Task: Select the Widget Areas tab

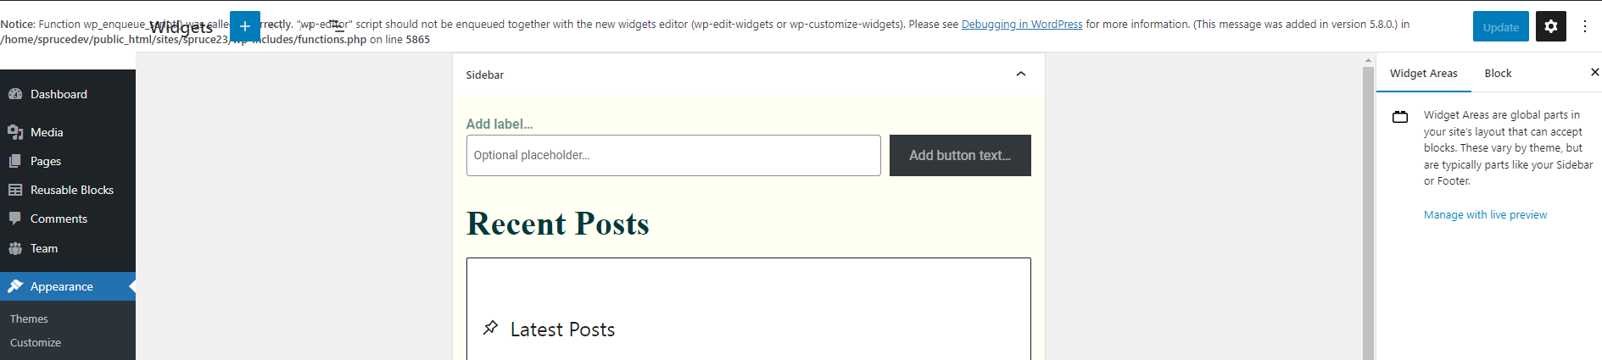Action: (1423, 74)
